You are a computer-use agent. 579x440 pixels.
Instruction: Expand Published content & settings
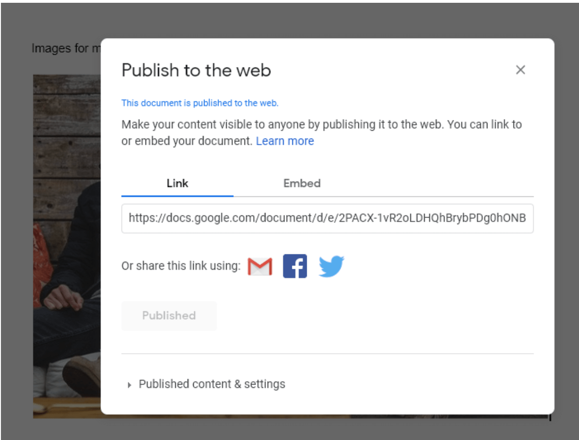(212, 384)
